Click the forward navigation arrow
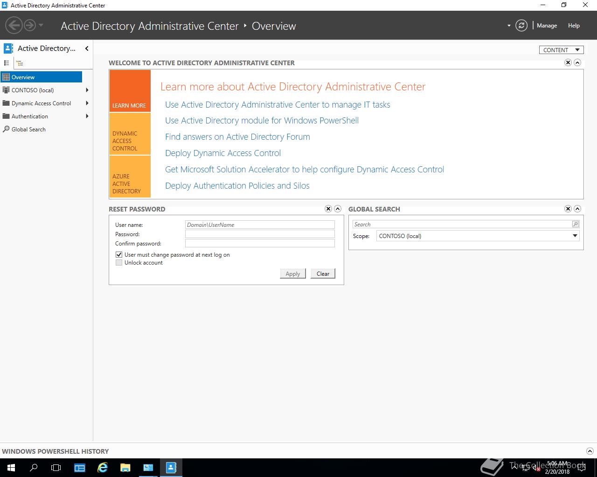Image resolution: width=597 pixels, height=477 pixels. point(30,25)
